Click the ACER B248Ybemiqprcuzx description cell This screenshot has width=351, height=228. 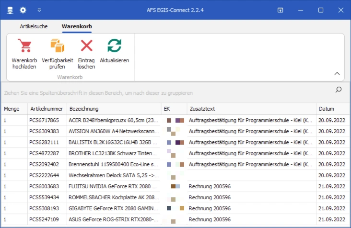click(x=114, y=120)
